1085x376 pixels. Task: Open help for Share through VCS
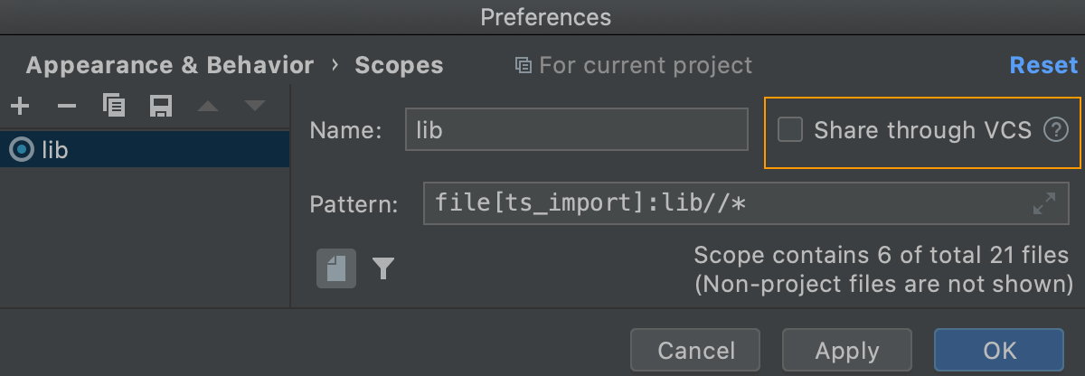pyautogui.click(x=1055, y=130)
